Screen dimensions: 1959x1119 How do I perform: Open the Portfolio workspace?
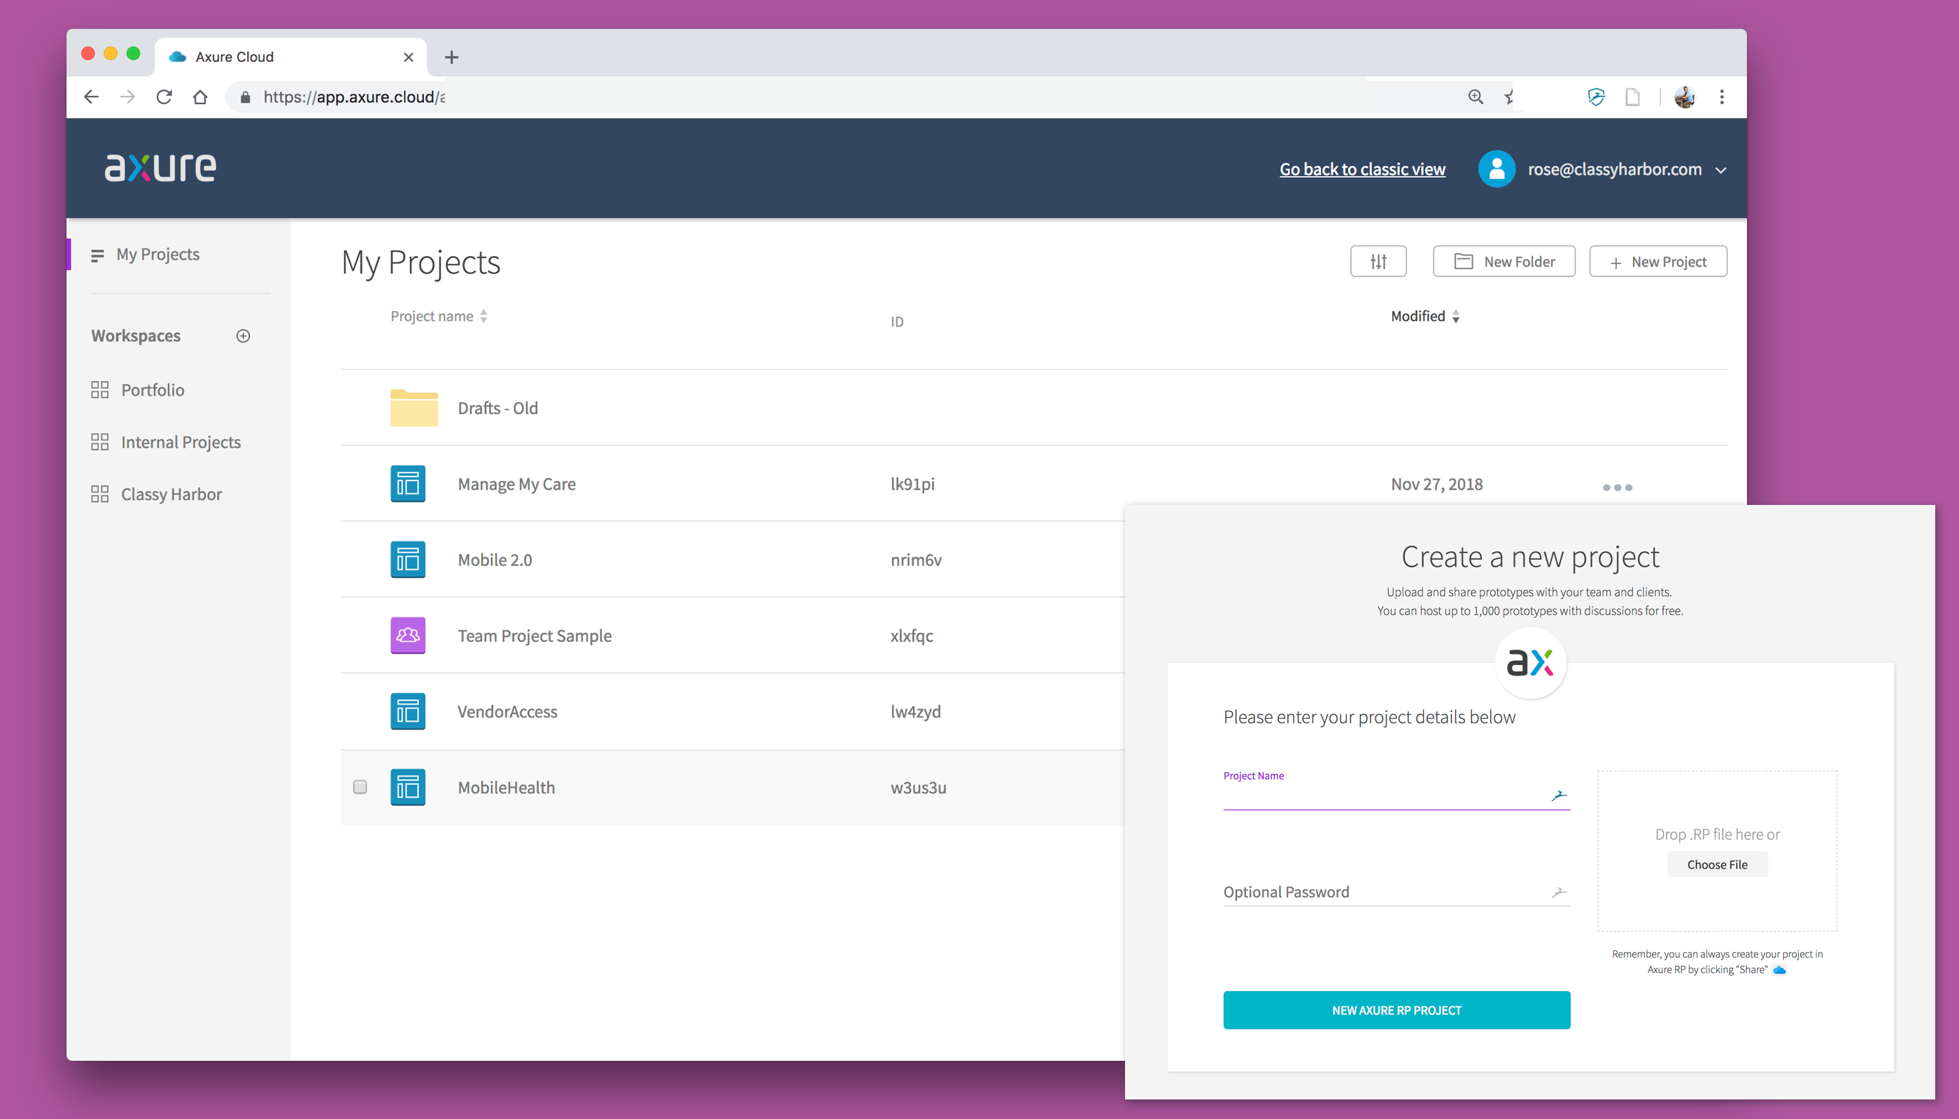(153, 390)
